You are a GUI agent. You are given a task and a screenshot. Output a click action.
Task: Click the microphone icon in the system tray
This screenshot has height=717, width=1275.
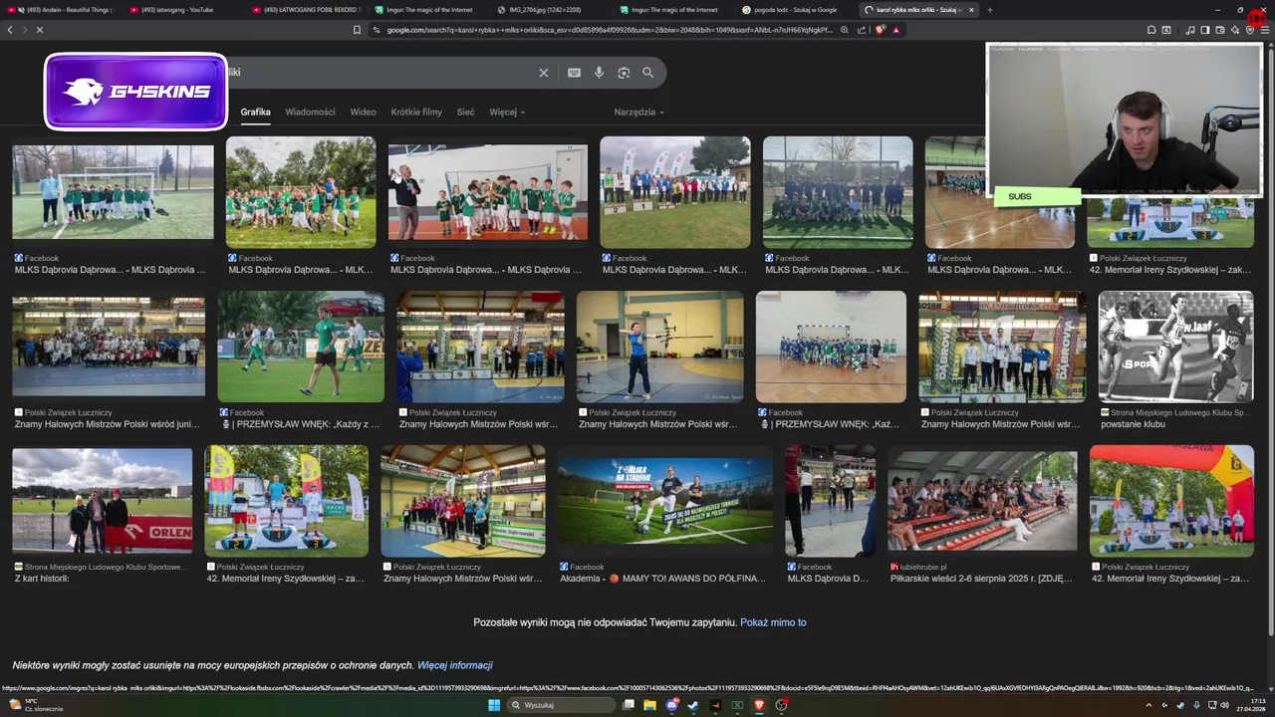pos(1195,705)
